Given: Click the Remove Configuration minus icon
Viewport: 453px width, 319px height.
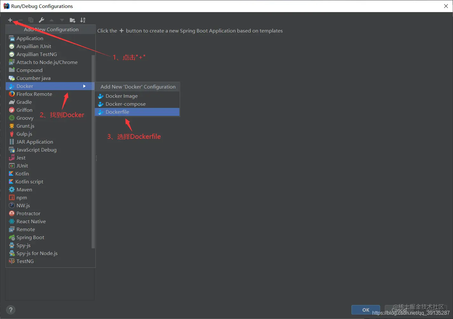Looking at the screenshot, I should point(20,20).
